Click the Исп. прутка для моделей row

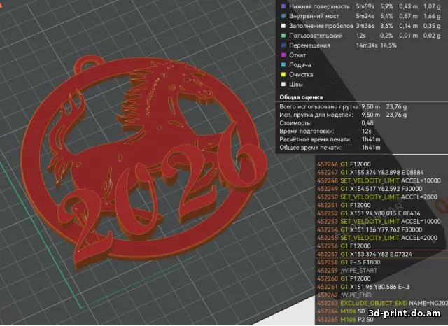pyautogui.click(x=343, y=115)
